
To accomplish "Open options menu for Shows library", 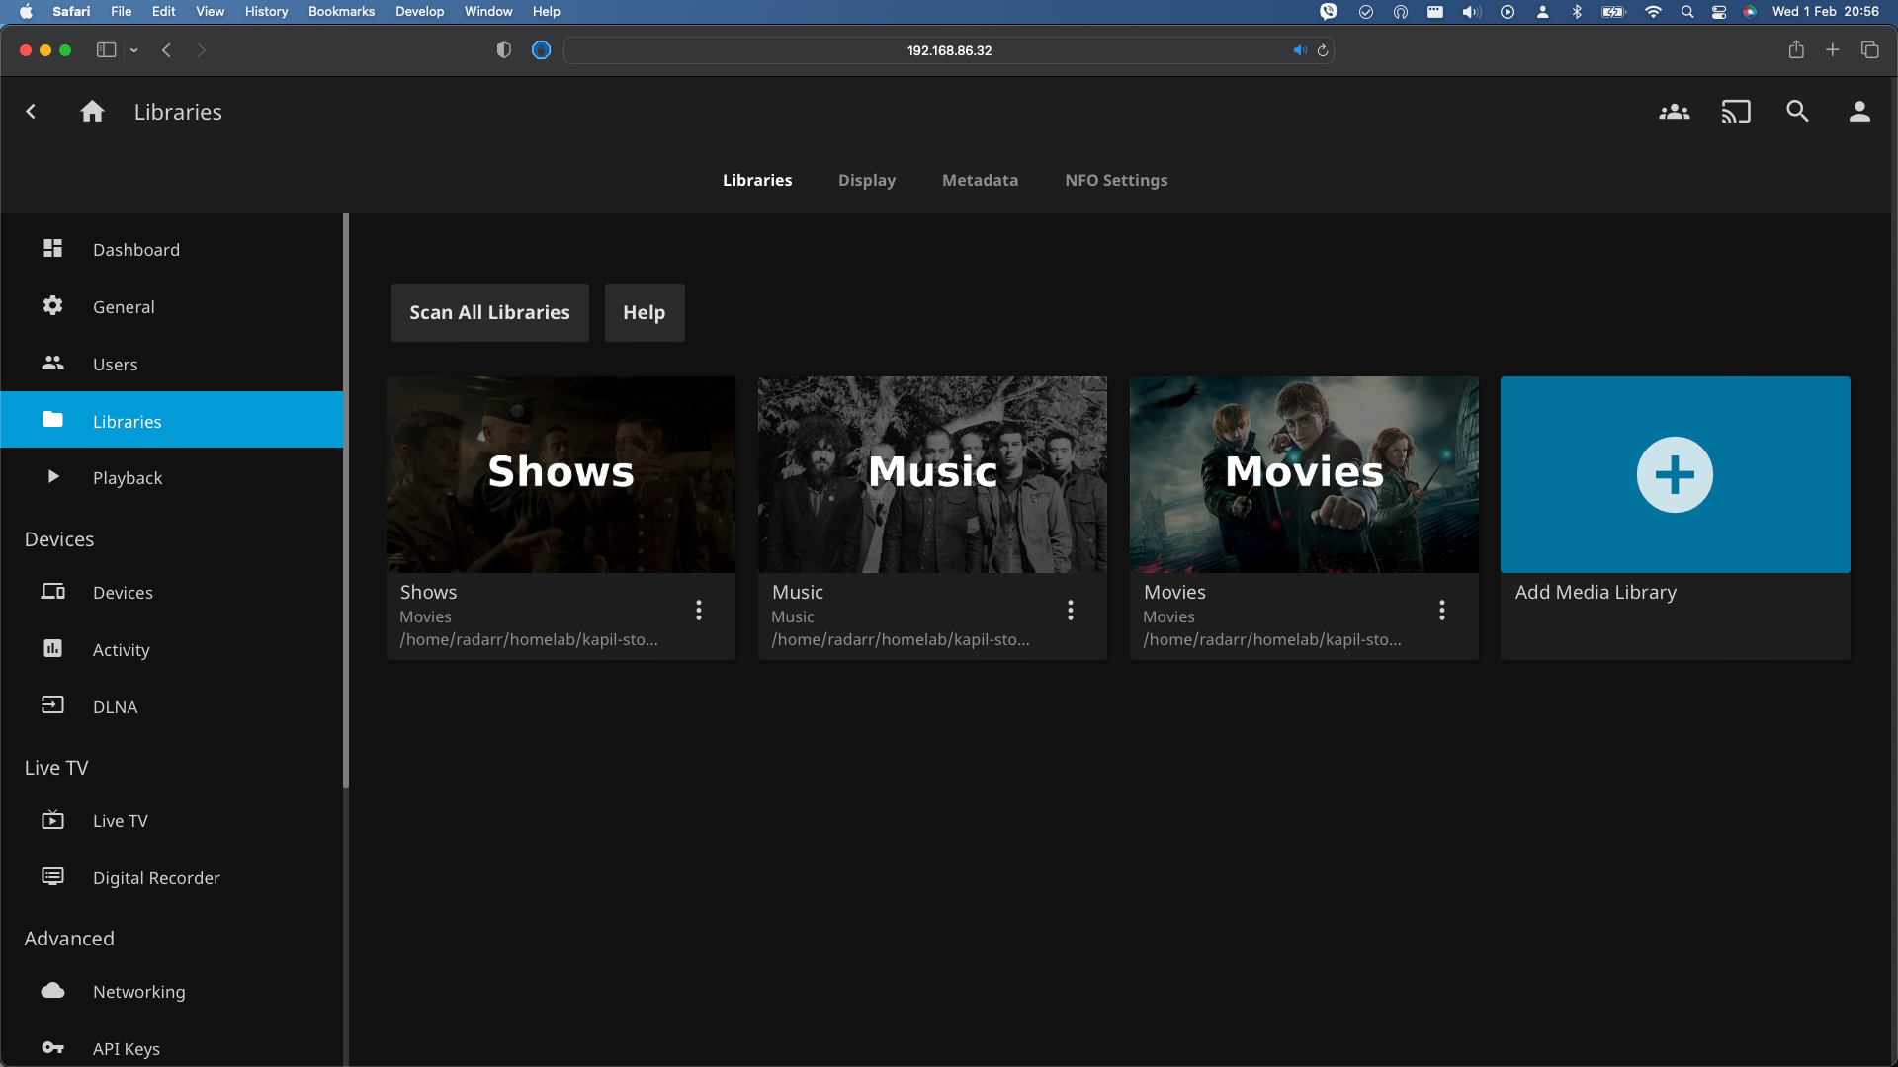I will coord(699,611).
